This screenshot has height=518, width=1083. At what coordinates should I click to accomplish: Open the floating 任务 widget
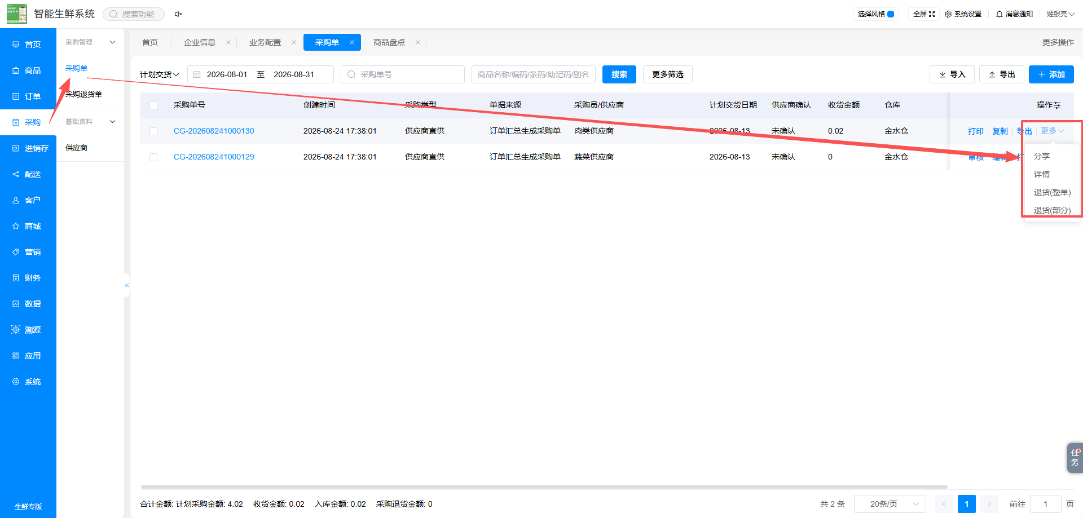coord(1075,457)
